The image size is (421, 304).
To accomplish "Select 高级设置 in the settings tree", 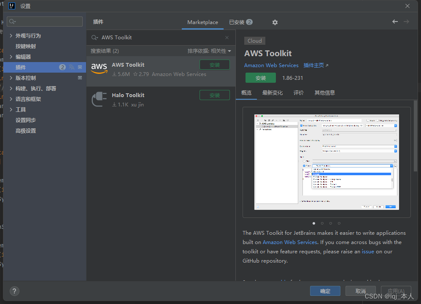I will [25, 131].
